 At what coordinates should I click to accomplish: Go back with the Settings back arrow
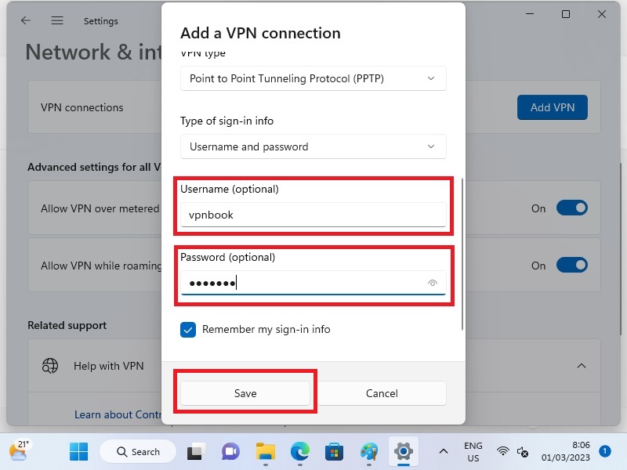click(26, 21)
